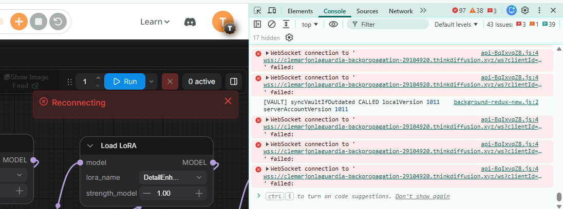
Task: Click the eye live expression icon
Action: click(x=333, y=25)
